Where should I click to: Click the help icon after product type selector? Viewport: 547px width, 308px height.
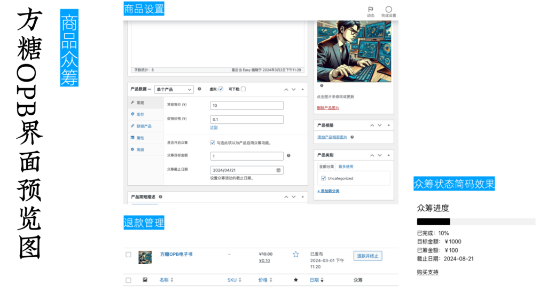tap(199, 89)
